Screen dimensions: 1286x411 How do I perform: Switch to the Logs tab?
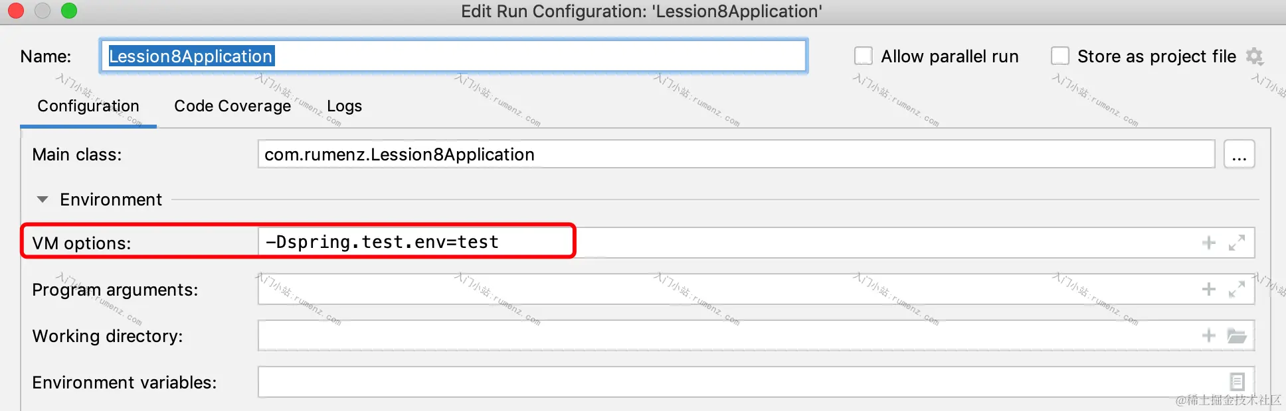(344, 106)
